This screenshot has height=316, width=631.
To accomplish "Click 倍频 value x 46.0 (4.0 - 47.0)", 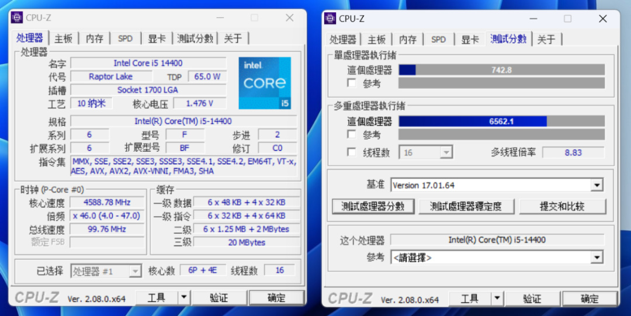I will pyautogui.click(x=107, y=216).
